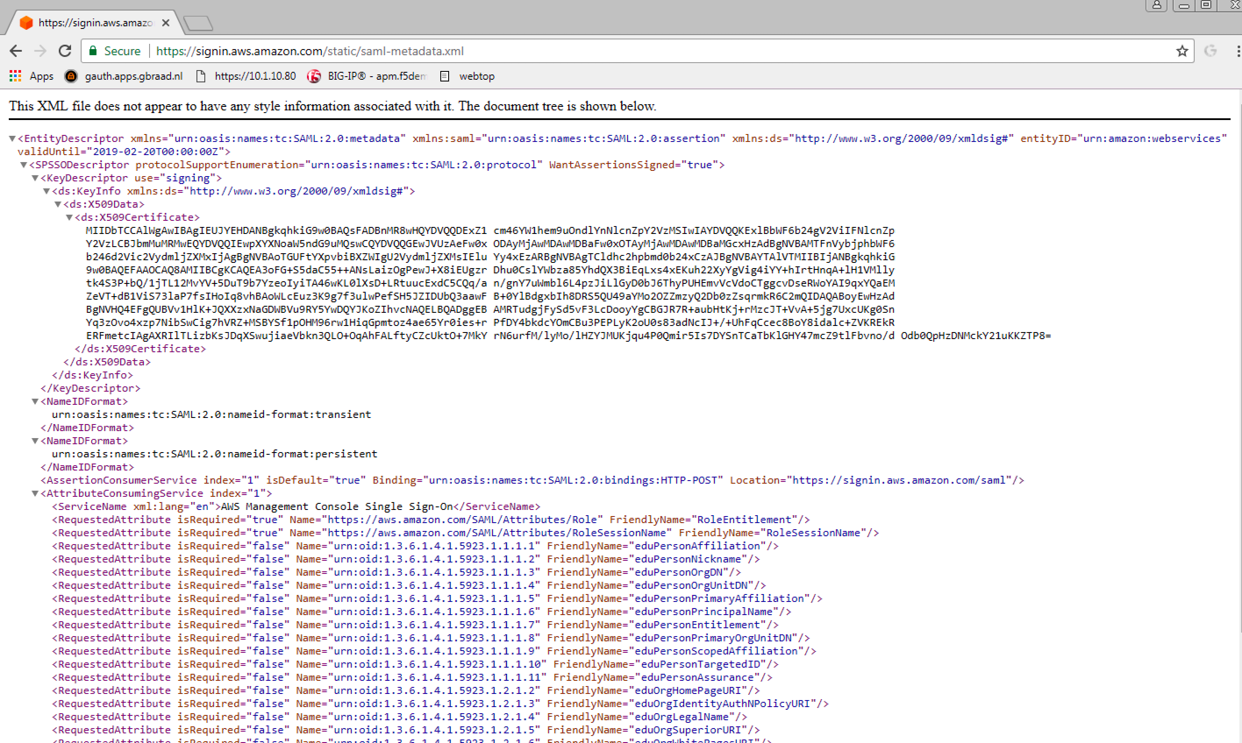The image size is (1242, 743).
Task: Open the Chrome menu (three dots)
Action: tap(1238, 51)
